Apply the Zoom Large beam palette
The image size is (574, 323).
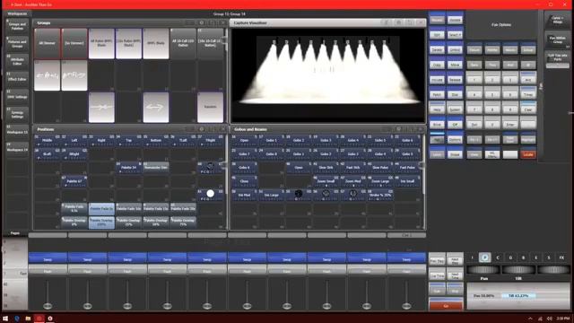pos(380,181)
